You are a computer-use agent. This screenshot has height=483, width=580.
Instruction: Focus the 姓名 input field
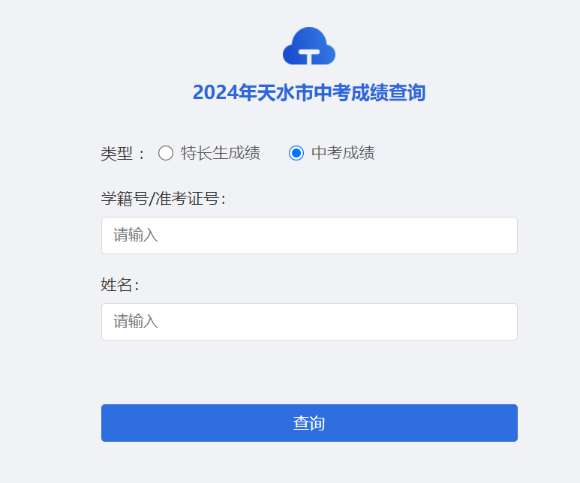point(309,322)
